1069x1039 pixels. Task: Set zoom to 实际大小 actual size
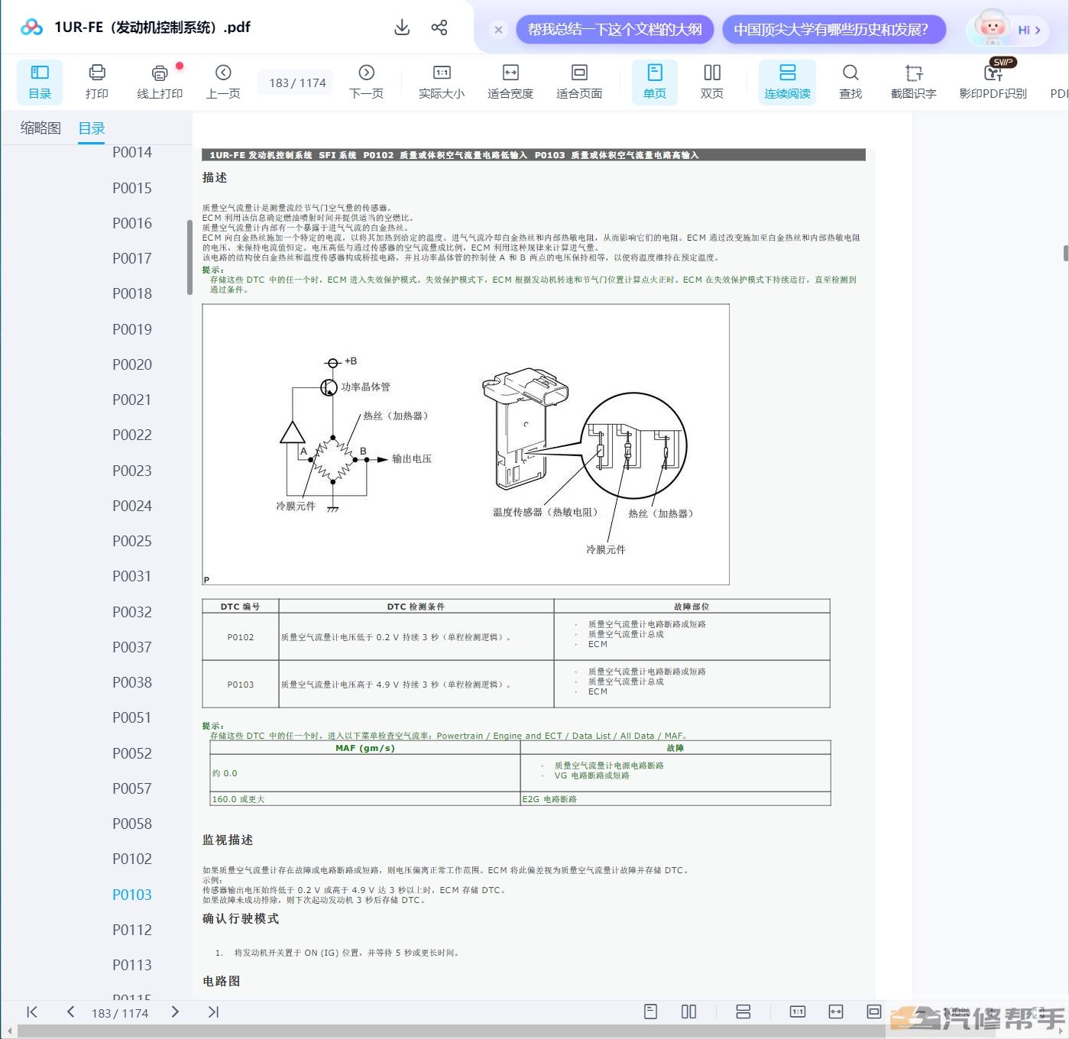click(x=442, y=82)
